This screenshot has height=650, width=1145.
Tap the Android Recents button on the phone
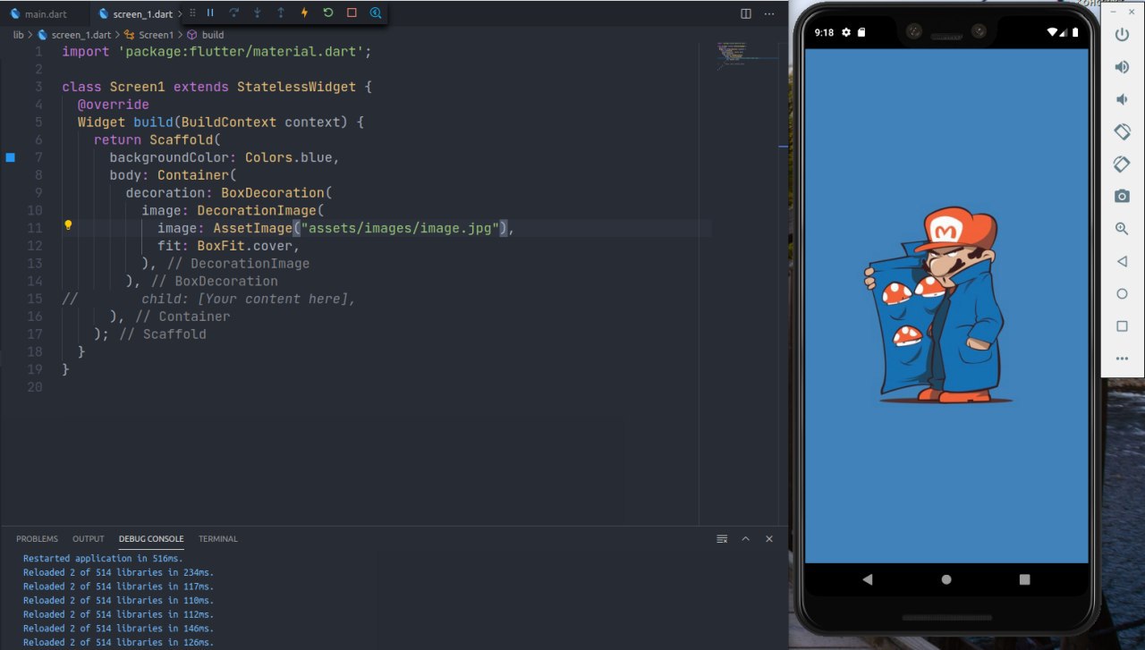[x=1025, y=579]
